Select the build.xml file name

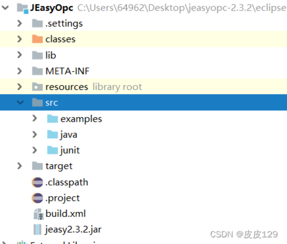pyautogui.click(x=66, y=214)
